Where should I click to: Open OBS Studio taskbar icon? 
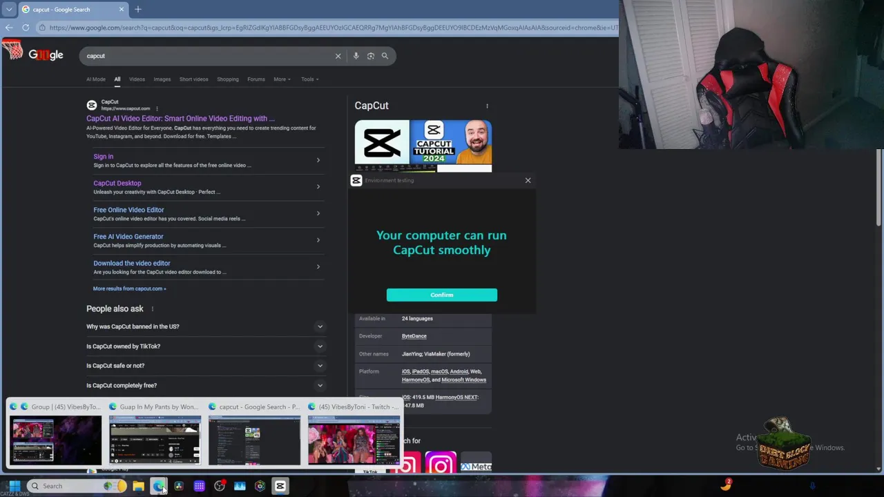220,486
